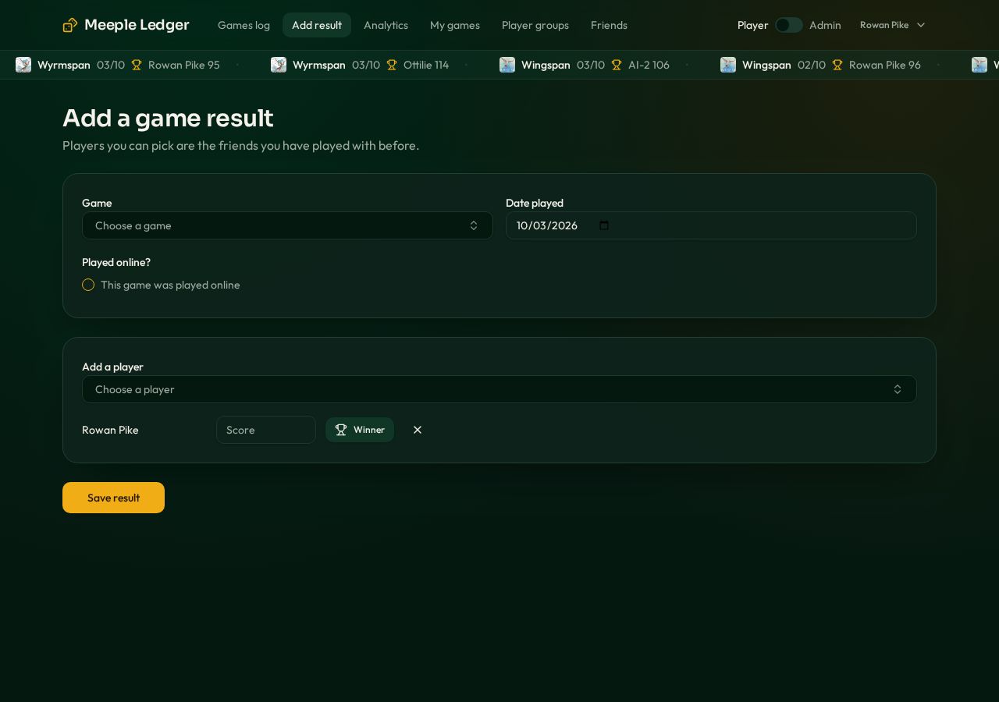
Task: Open the Player groups page
Action: (x=535, y=25)
